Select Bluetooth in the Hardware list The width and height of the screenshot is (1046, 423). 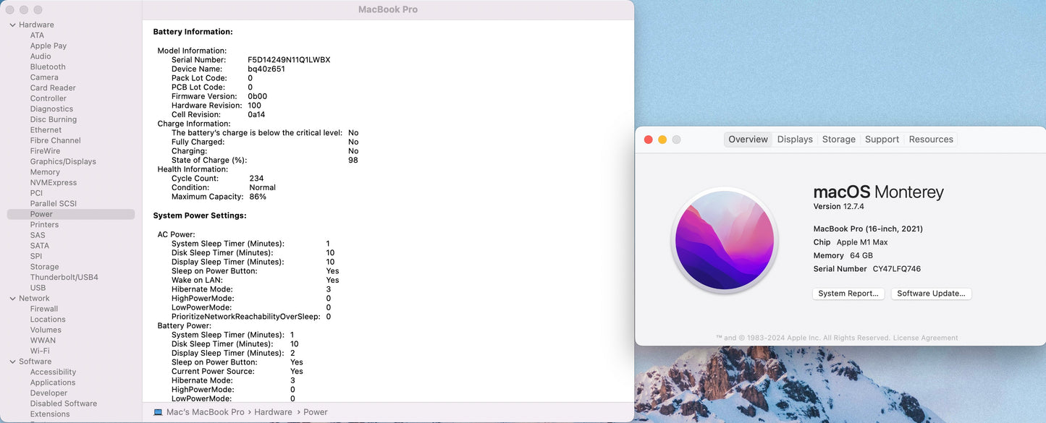(48, 67)
